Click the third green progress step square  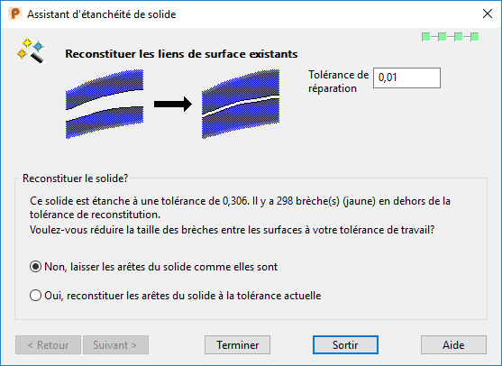[459, 37]
